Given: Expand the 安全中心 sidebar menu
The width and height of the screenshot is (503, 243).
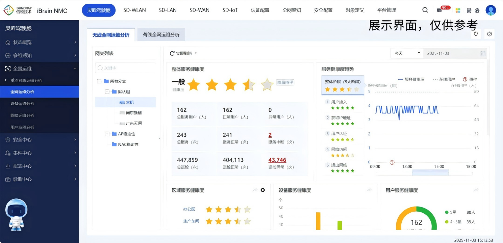Looking at the screenshot, I should click(x=40, y=140).
